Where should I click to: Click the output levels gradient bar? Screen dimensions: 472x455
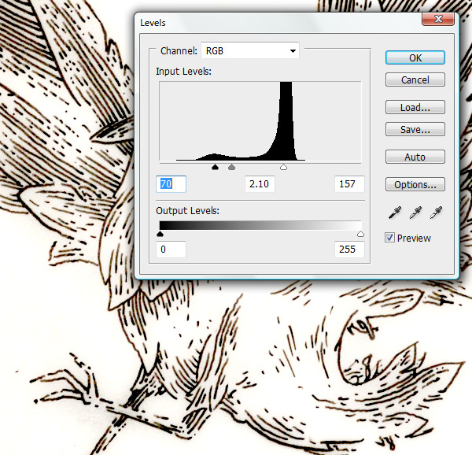coord(260,225)
